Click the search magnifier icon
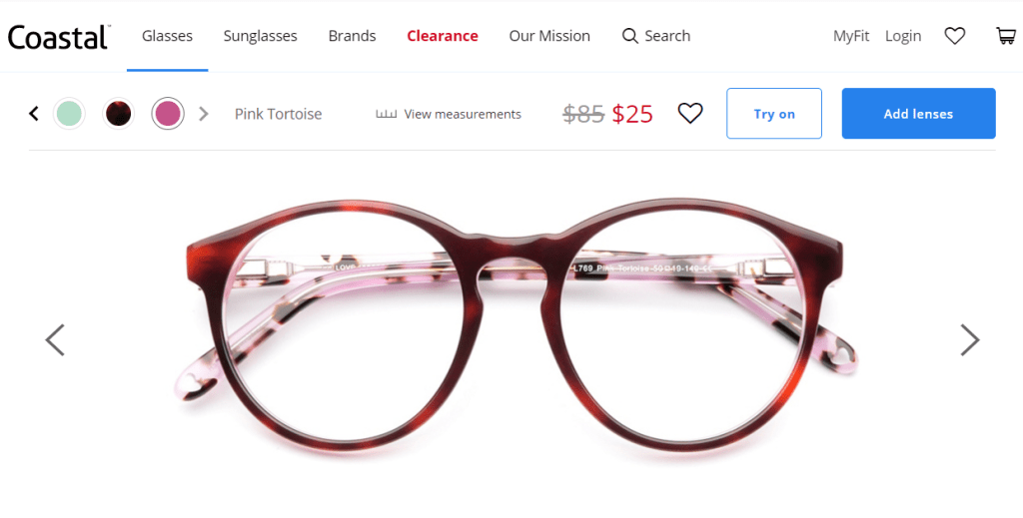The width and height of the screenshot is (1023, 518). [629, 36]
